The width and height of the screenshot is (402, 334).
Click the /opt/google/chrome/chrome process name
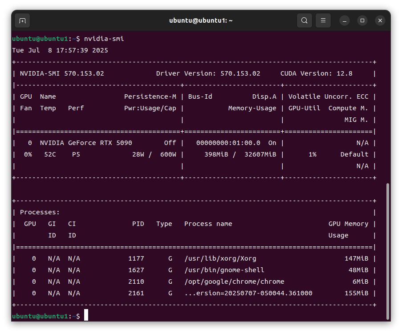click(x=234, y=282)
